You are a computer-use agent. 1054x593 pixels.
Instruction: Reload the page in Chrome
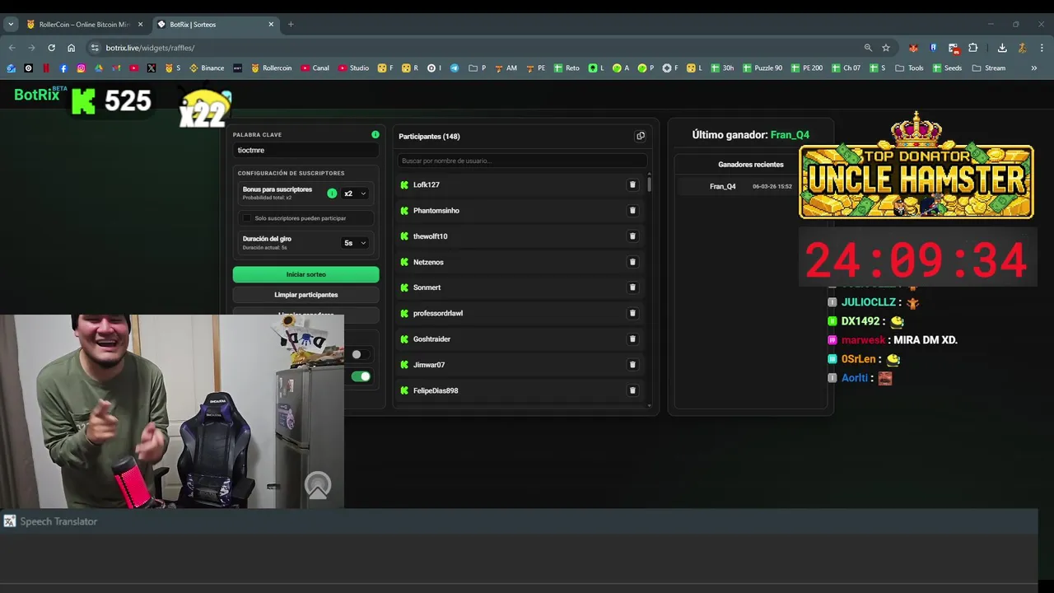tap(51, 48)
